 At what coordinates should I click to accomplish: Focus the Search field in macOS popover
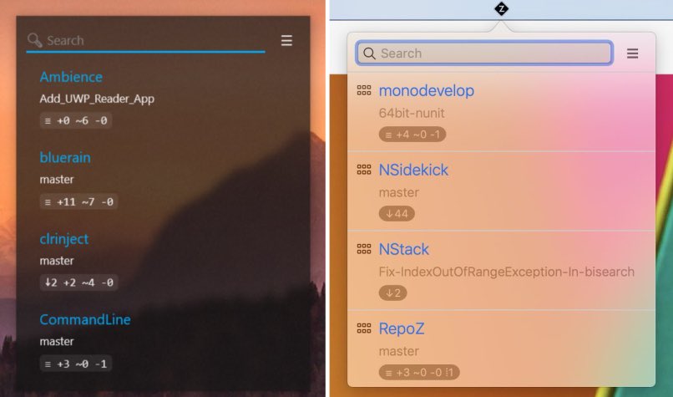pyautogui.click(x=484, y=53)
